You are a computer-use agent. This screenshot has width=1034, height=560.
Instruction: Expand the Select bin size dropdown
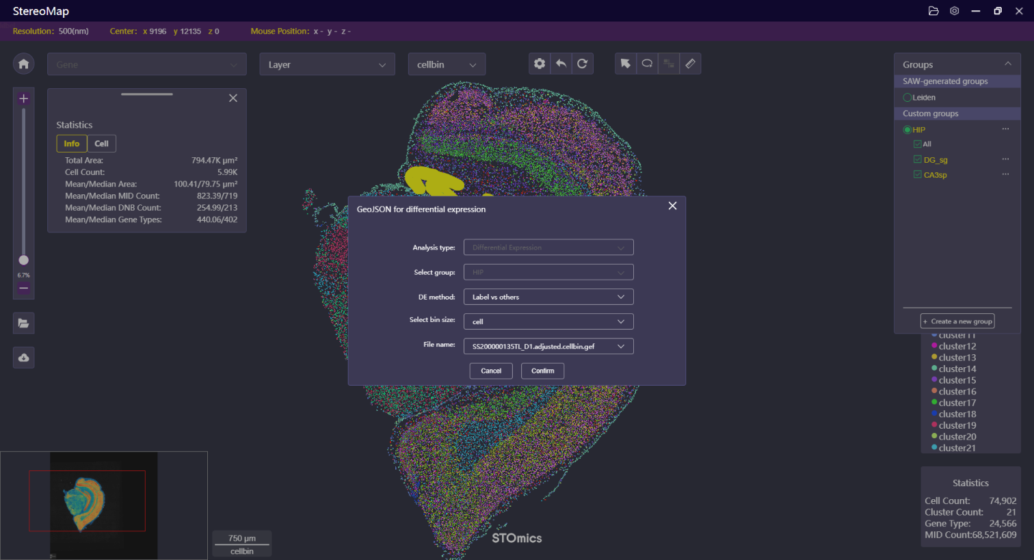pos(548,321)
